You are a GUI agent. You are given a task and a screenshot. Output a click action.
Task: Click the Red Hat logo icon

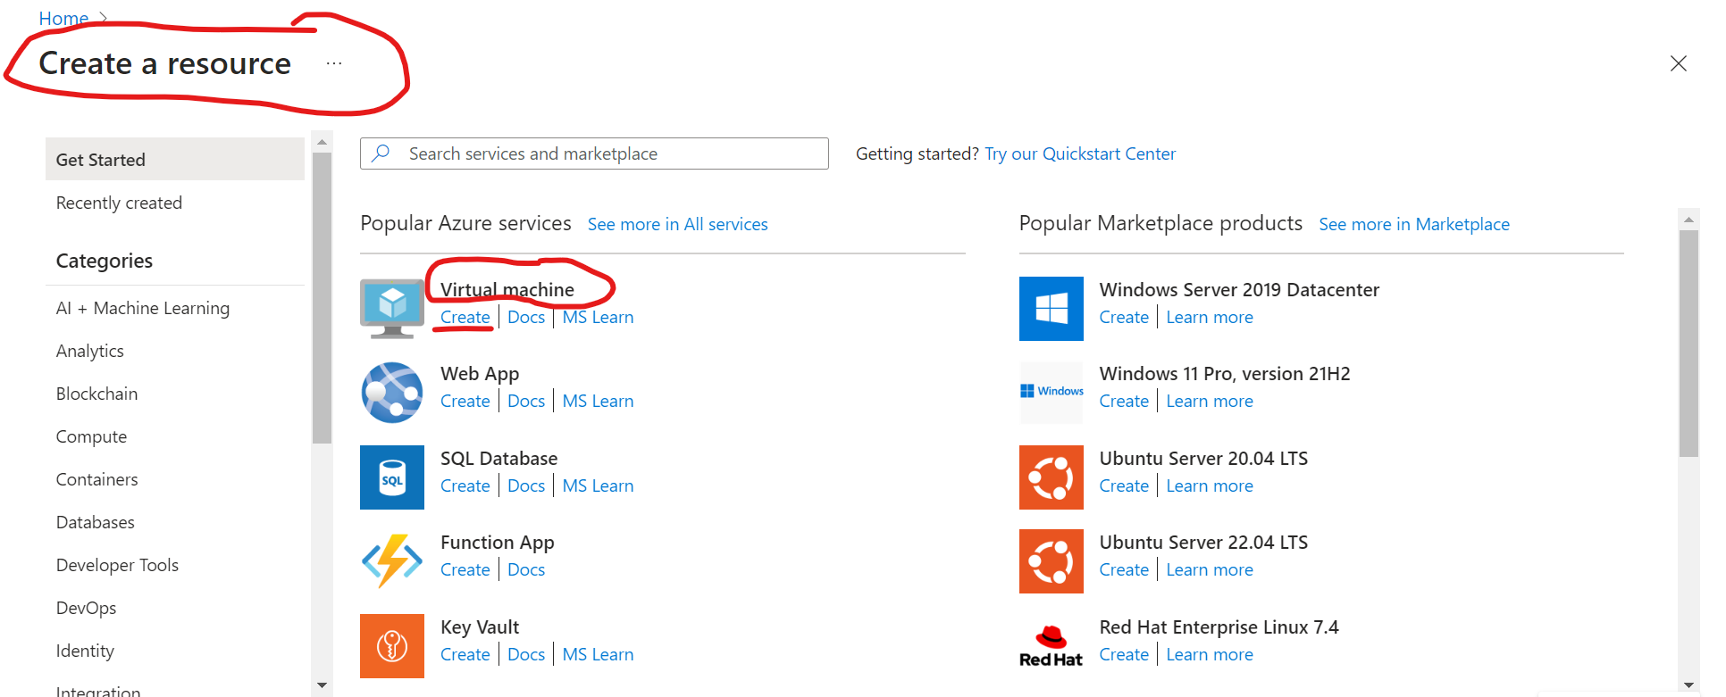pos(1051,646)
